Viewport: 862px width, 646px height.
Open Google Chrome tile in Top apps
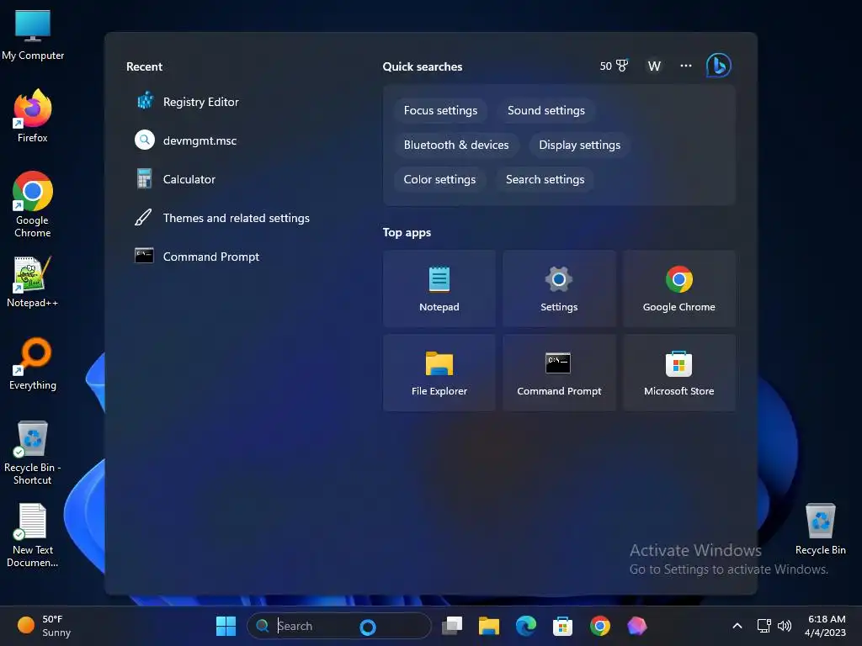click(679, 289)
